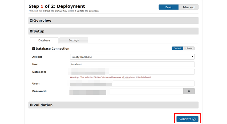Click the Database name input field

pyautogui.click(x=132, y=72)
